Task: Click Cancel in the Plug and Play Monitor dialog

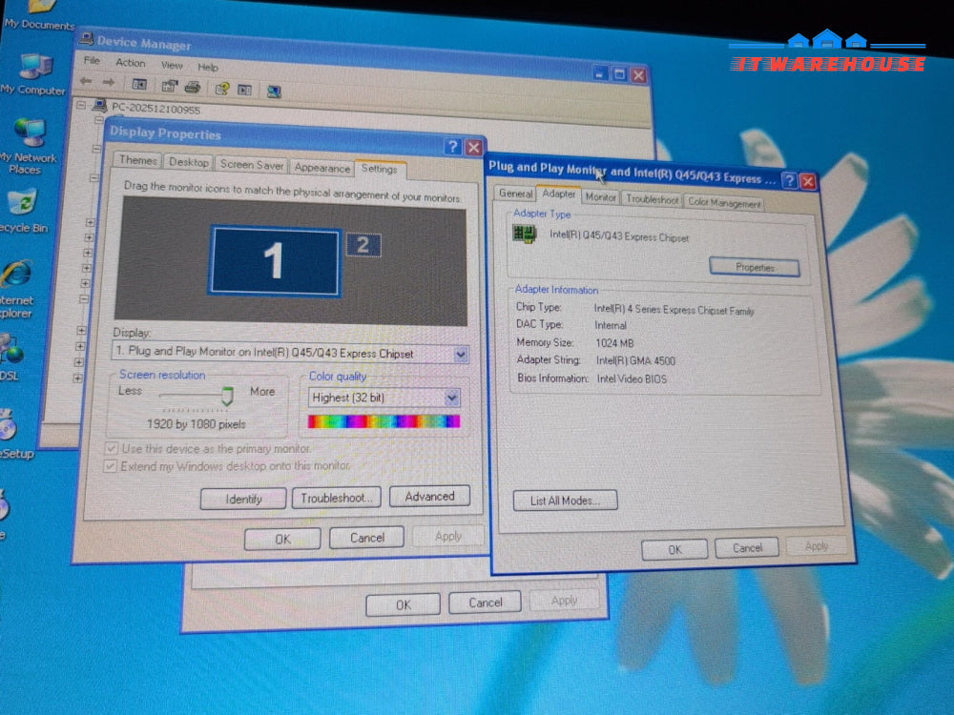Action: 747,548
